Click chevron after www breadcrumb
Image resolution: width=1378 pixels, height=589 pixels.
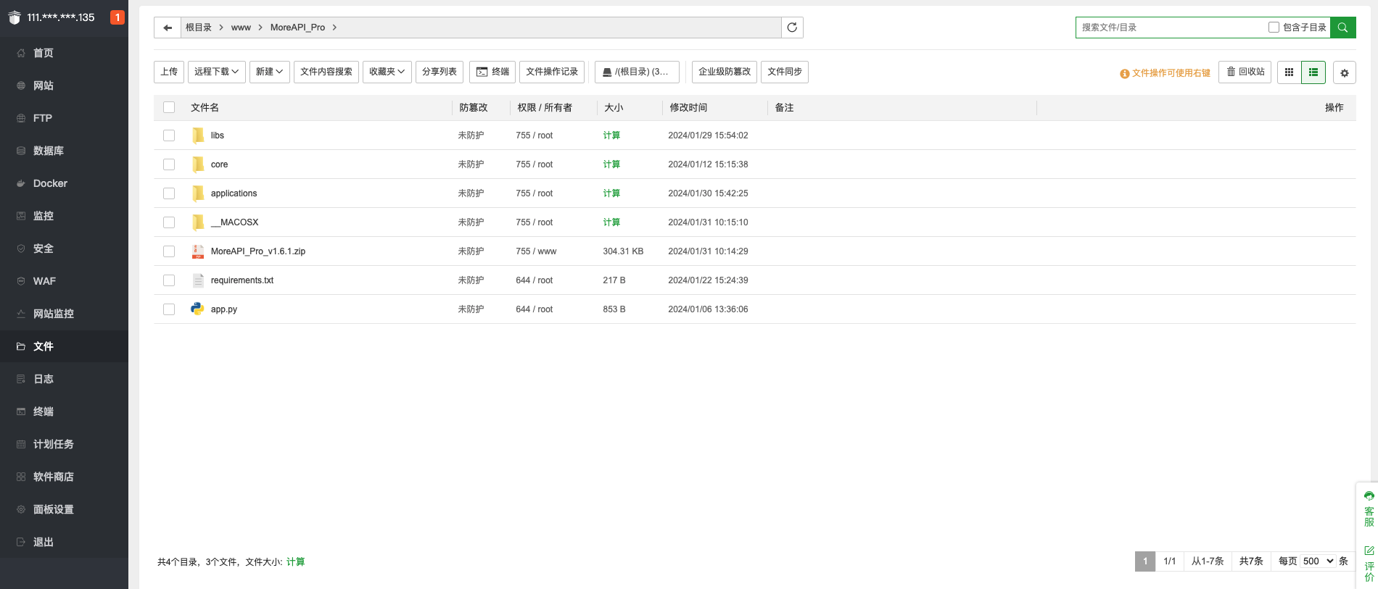(x=260, y=28)
